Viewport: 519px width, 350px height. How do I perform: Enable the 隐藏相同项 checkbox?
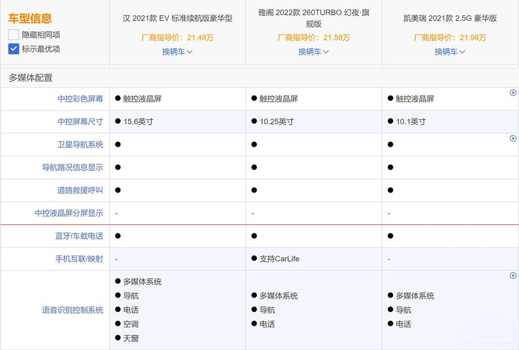pos(14,35)
